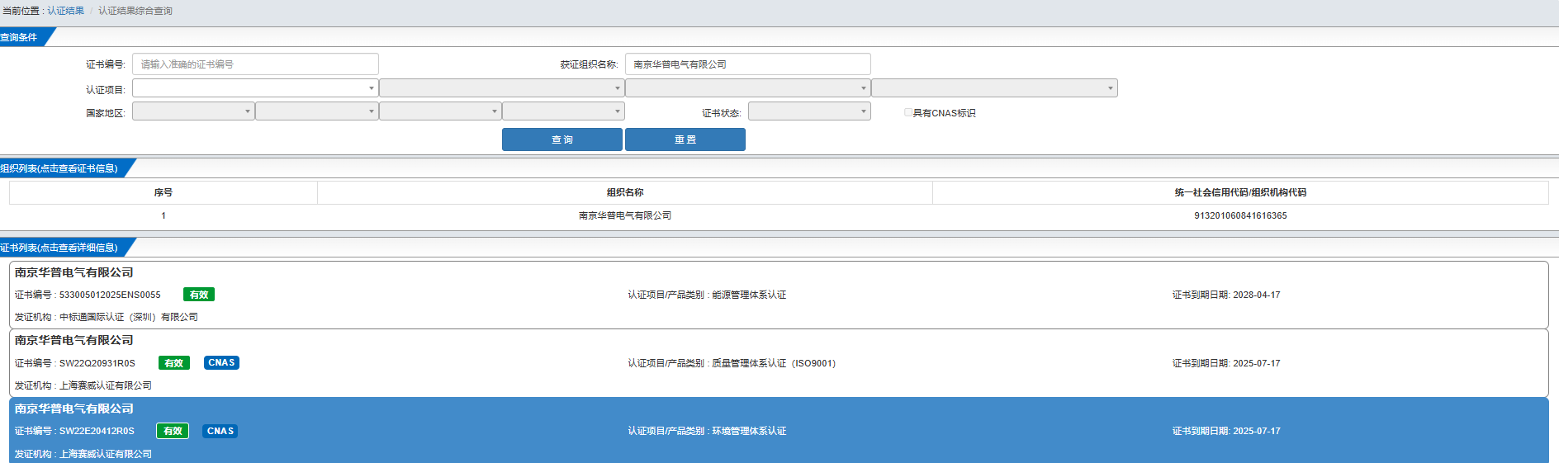
Task: Click 南京华普电气有限公司 in the organization table
Action: [625, 215]
